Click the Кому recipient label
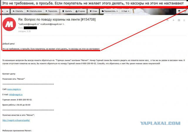Viewport: 188px width, 132px height. (x=21, y=28)
